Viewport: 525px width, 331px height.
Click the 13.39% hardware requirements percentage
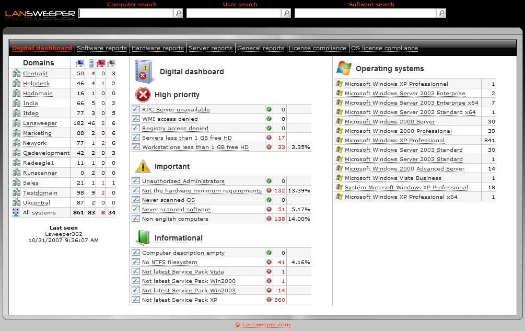pyautogui.click(x=299, y=190)
